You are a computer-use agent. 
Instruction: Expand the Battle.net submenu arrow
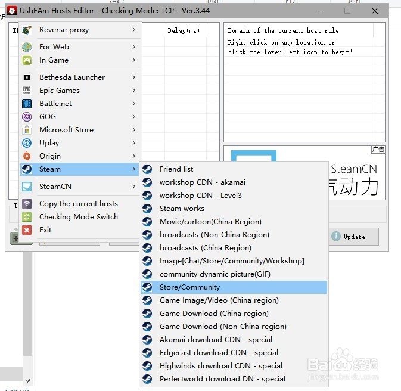(x=133, y=103)
